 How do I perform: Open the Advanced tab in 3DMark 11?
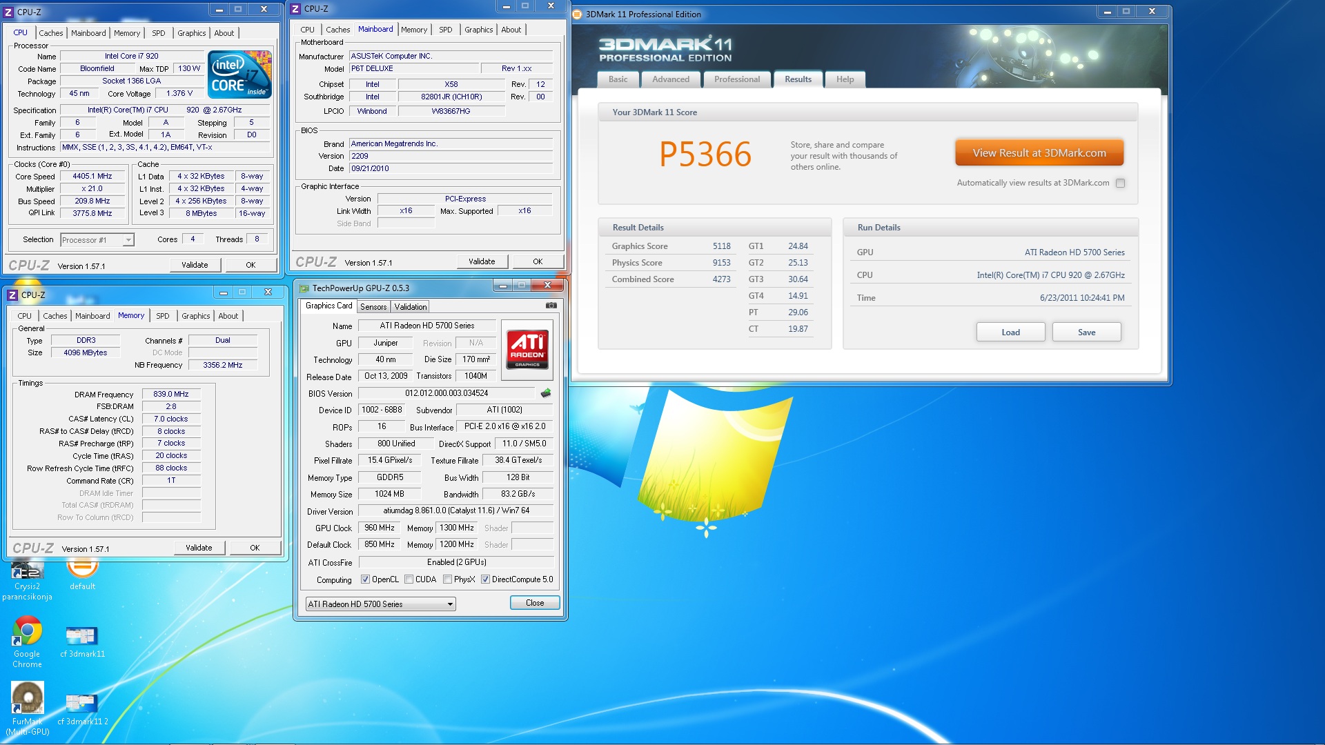(x=670, y=79)
